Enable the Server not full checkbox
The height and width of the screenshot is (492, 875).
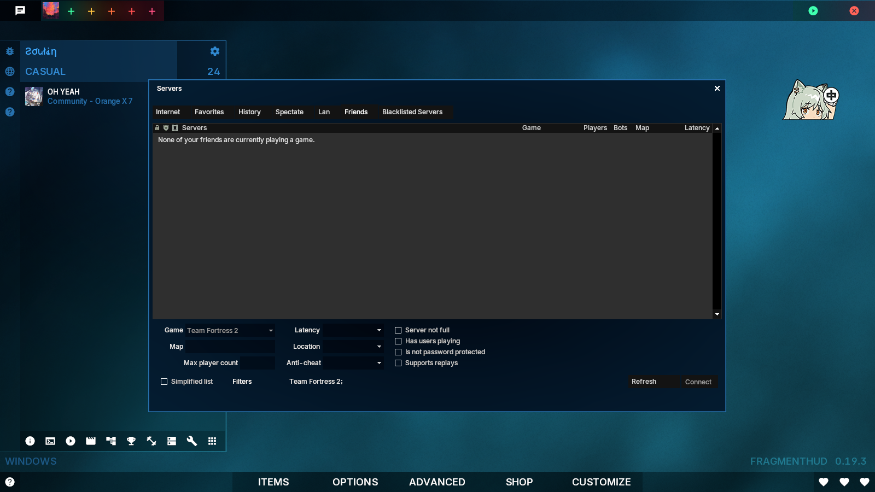click(398, 330)
